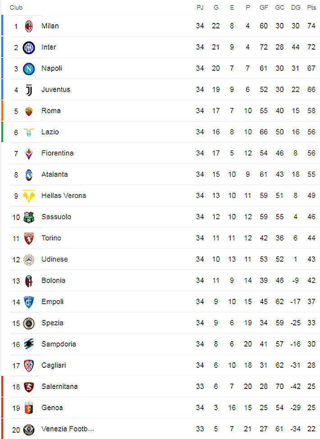The image size is (320, 439).
Task: Click the Roma club crest
Action: [29, 111]
